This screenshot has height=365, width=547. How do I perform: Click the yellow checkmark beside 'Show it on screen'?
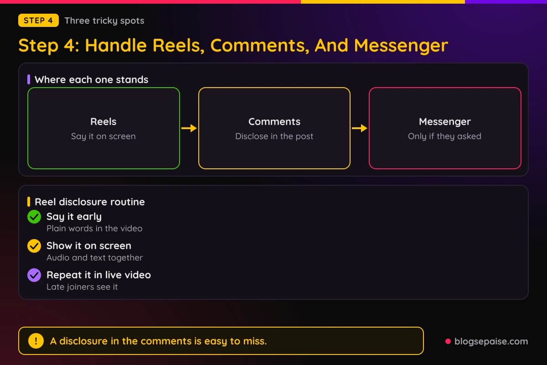tap(34, 246)
